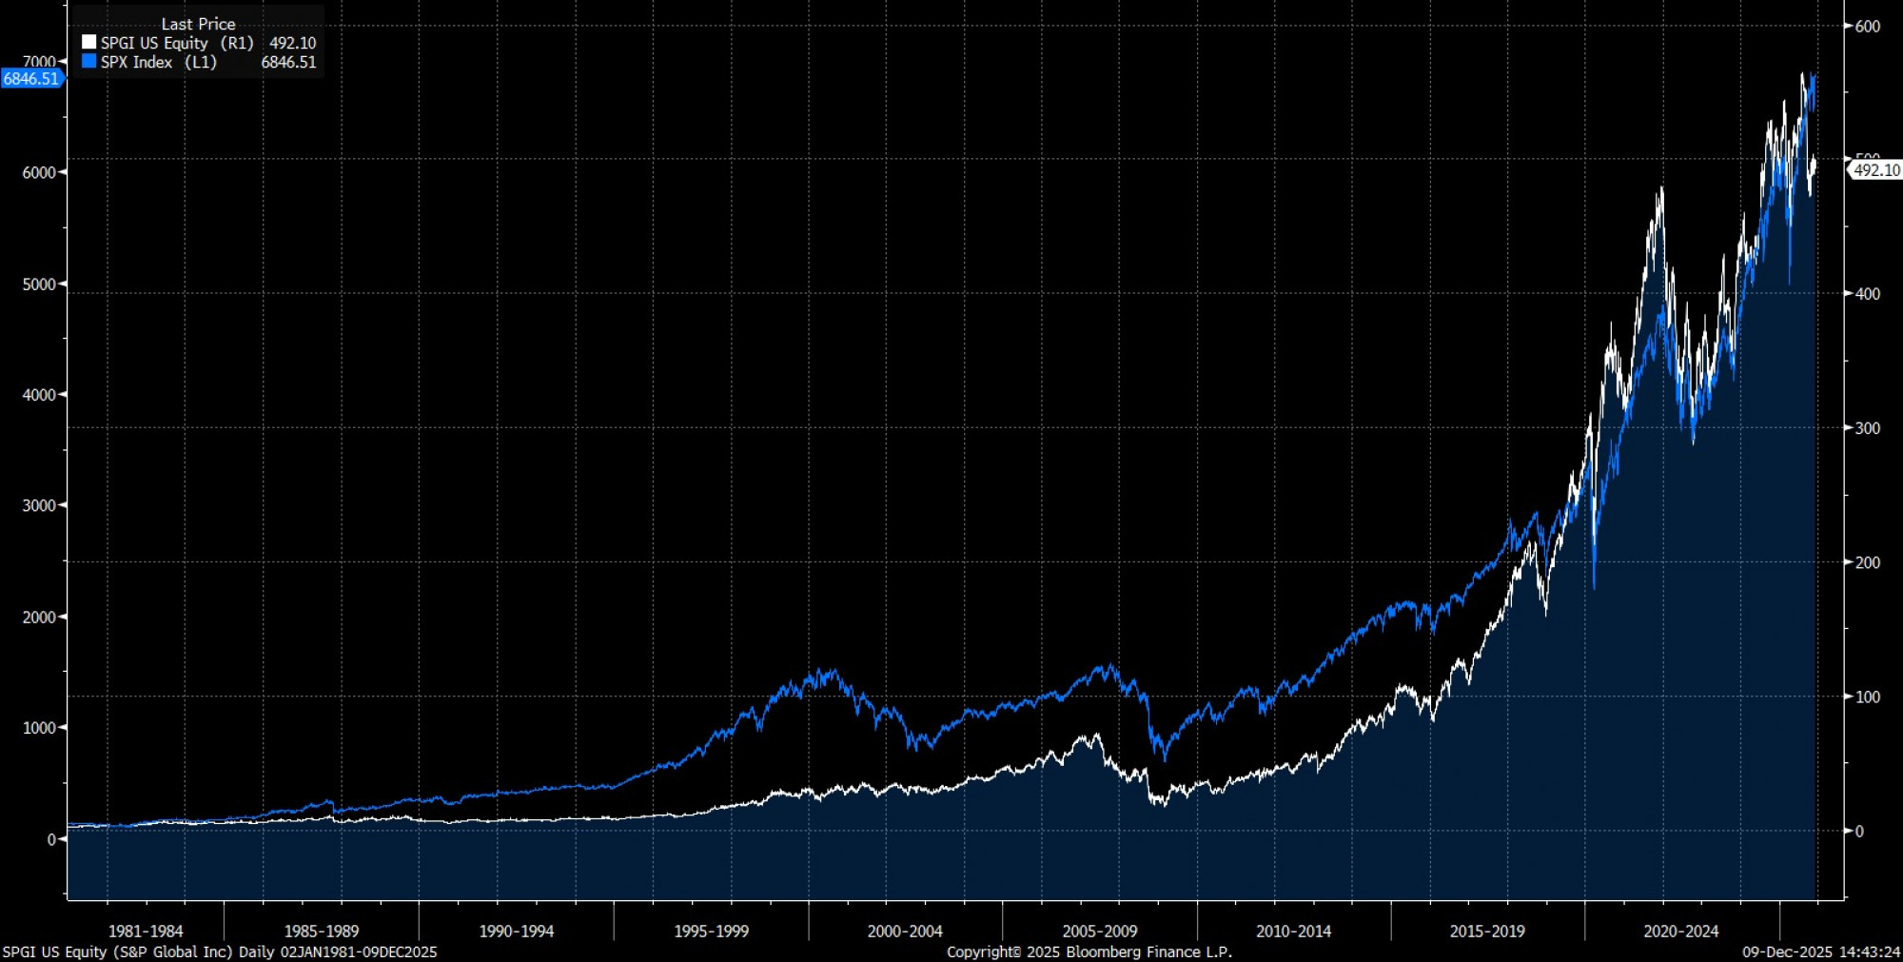The image size is (1903, 962).
Task: Click the white 492.10 right axis price tag
Action: click(x=1875, y=170)
